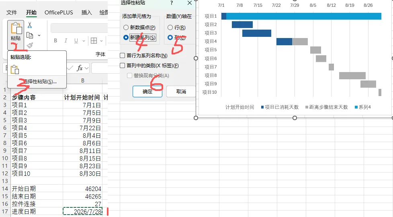Open the OfficePLUS tab
393x217 pixels.
pos(59,12)
